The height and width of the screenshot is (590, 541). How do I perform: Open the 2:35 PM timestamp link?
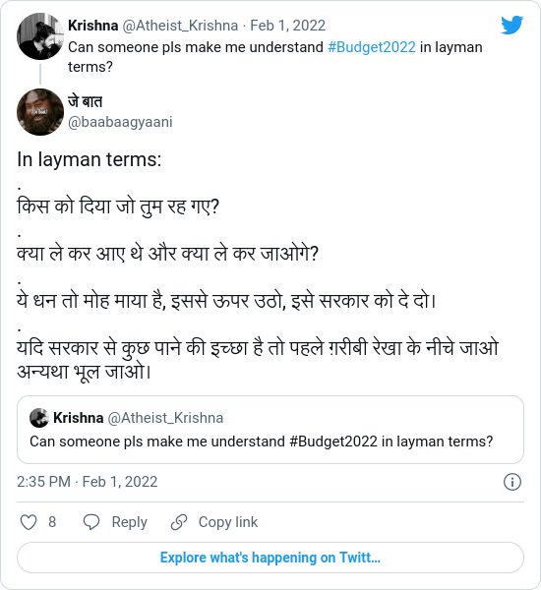(87, 482)
